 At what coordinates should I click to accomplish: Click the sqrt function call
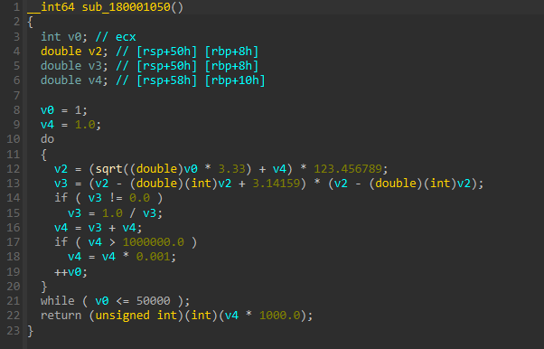point(108,169)
